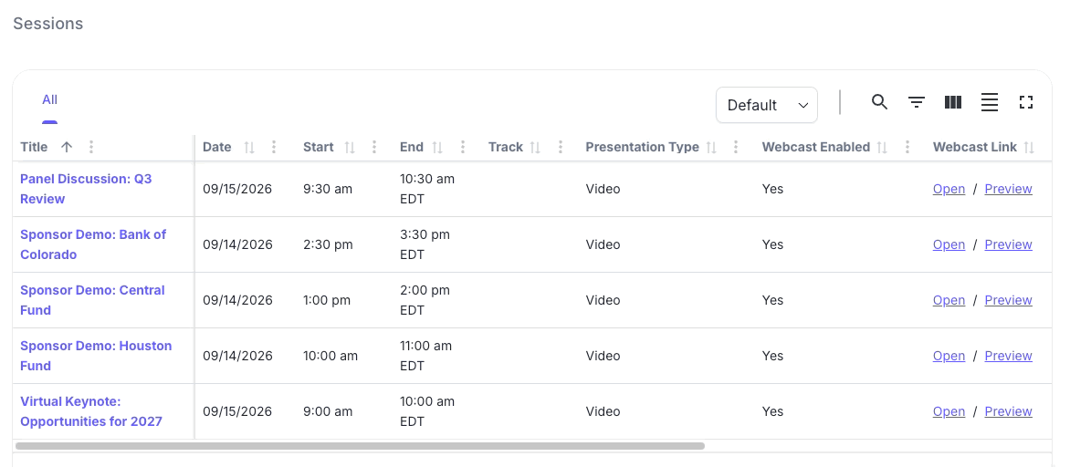Select the All tab
This screenshot has height=467, width=1070.
[x=49, y=100]
